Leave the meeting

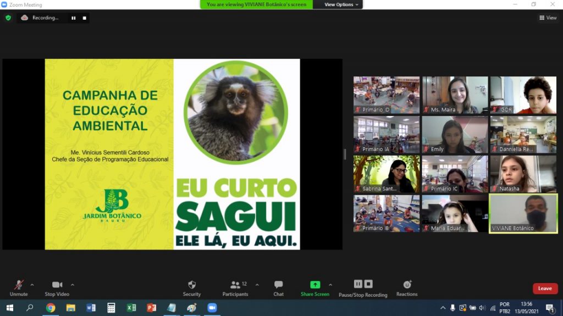coord(545,289)
